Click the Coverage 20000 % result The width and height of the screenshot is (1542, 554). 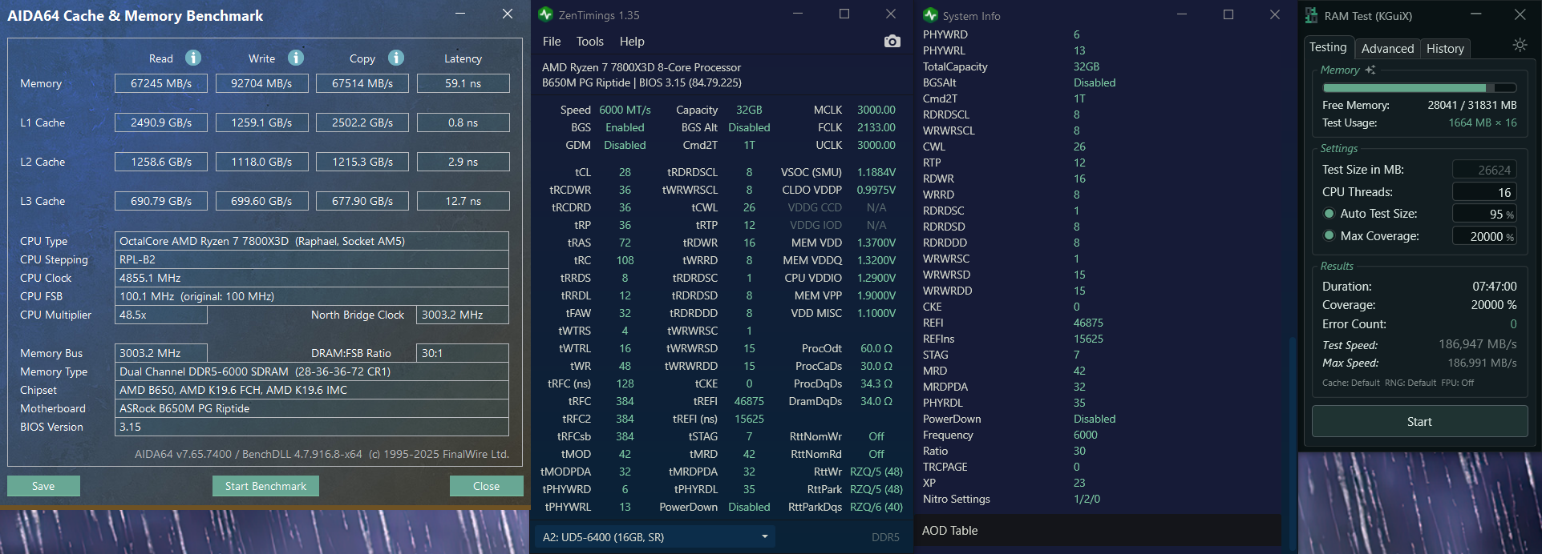coord(1493,305)
